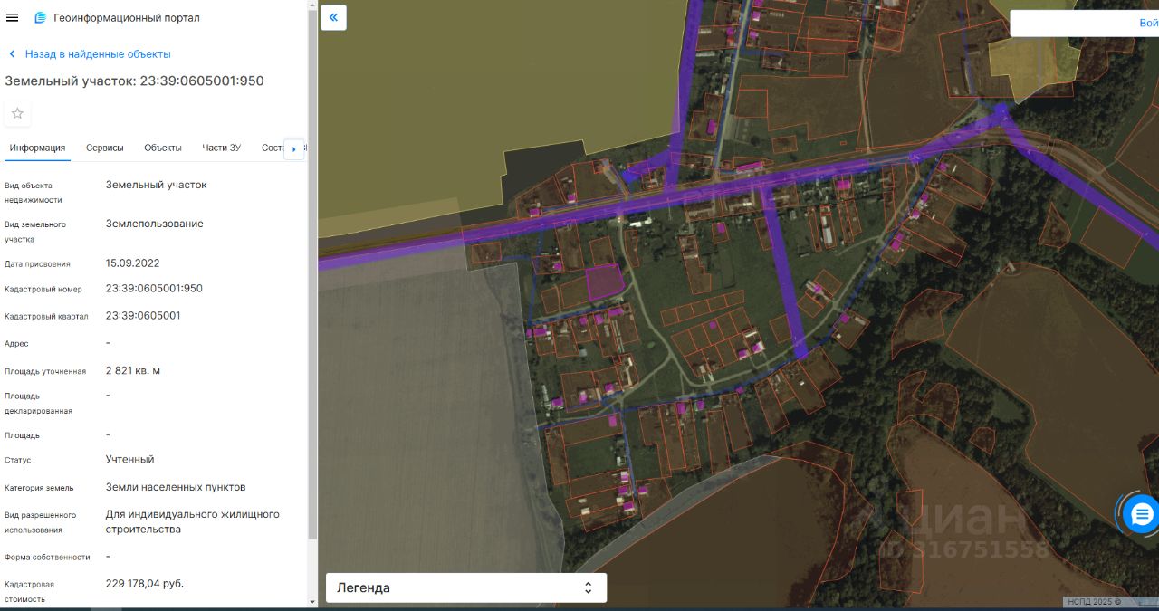Switch to the Сервисы tab
The image size is (1159, 611).
pos(105,148)
